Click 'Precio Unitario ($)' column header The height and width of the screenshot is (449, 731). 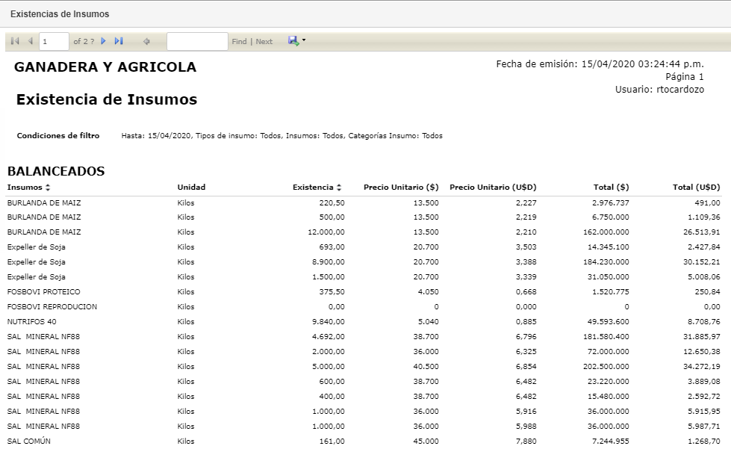point(401,187)
